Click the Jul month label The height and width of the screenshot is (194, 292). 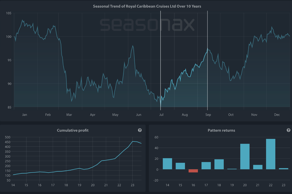(161, 115)
